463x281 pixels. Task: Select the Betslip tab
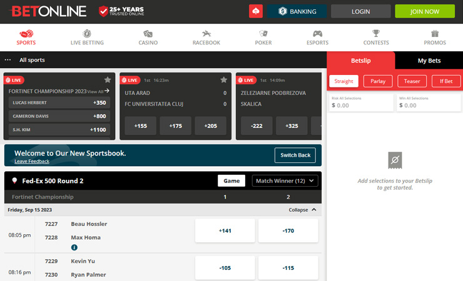coord(360,61)
